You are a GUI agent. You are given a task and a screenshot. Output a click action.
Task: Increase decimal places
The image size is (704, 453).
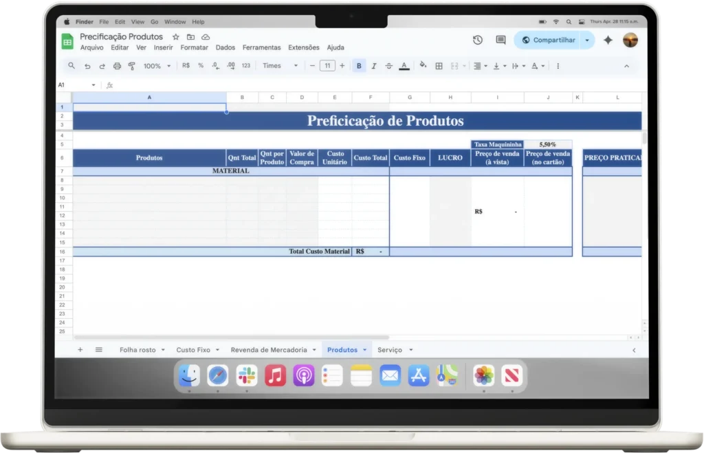click(231, 65)
